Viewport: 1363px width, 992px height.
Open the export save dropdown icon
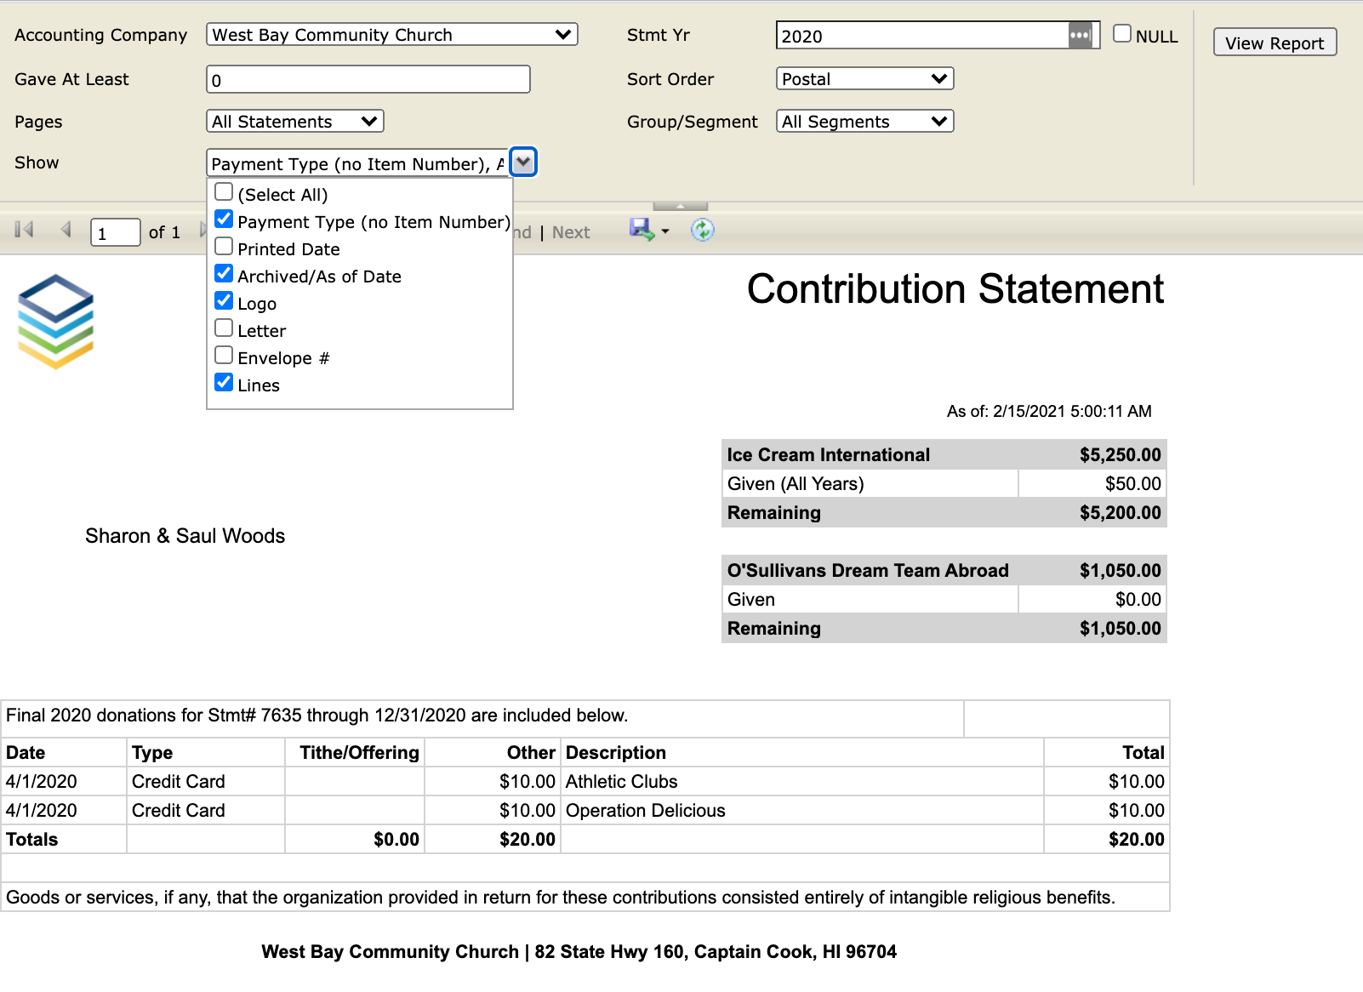[x=649, y=230]
